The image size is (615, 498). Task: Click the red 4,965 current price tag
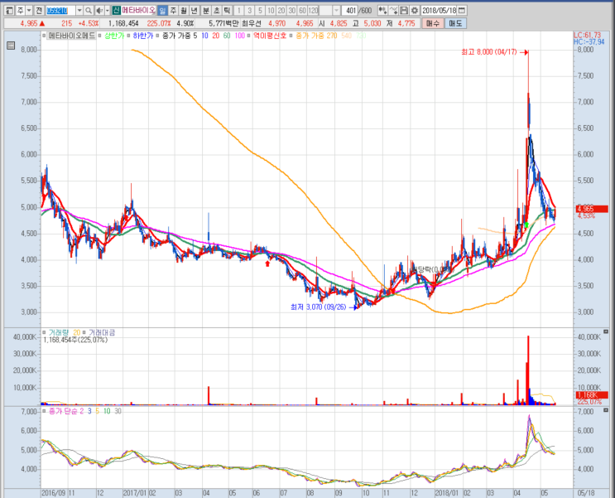[592, 209]
